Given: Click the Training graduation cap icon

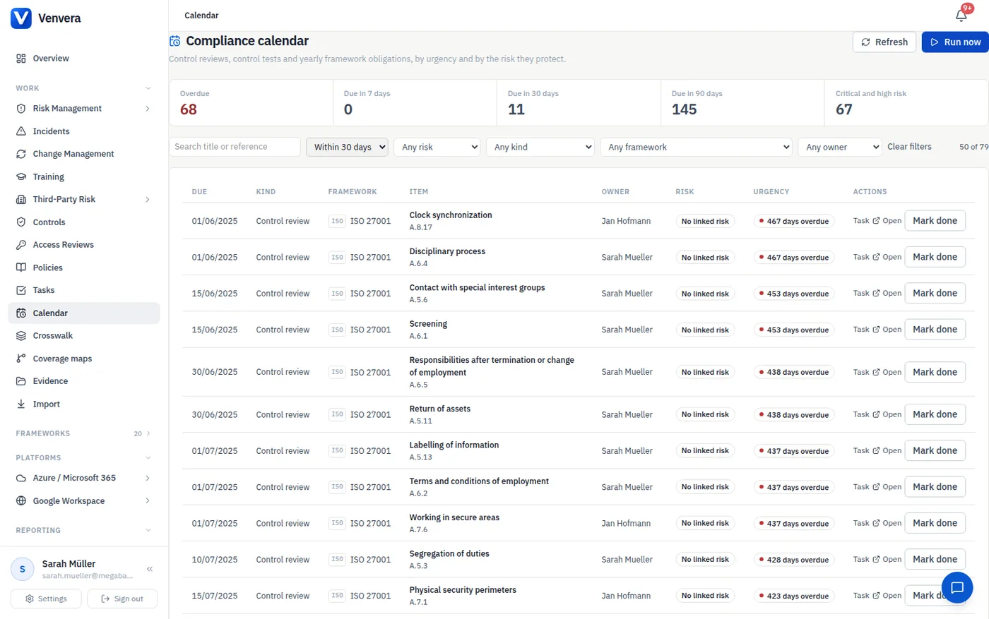Looking at the screenshot, I should coord(21,176).
